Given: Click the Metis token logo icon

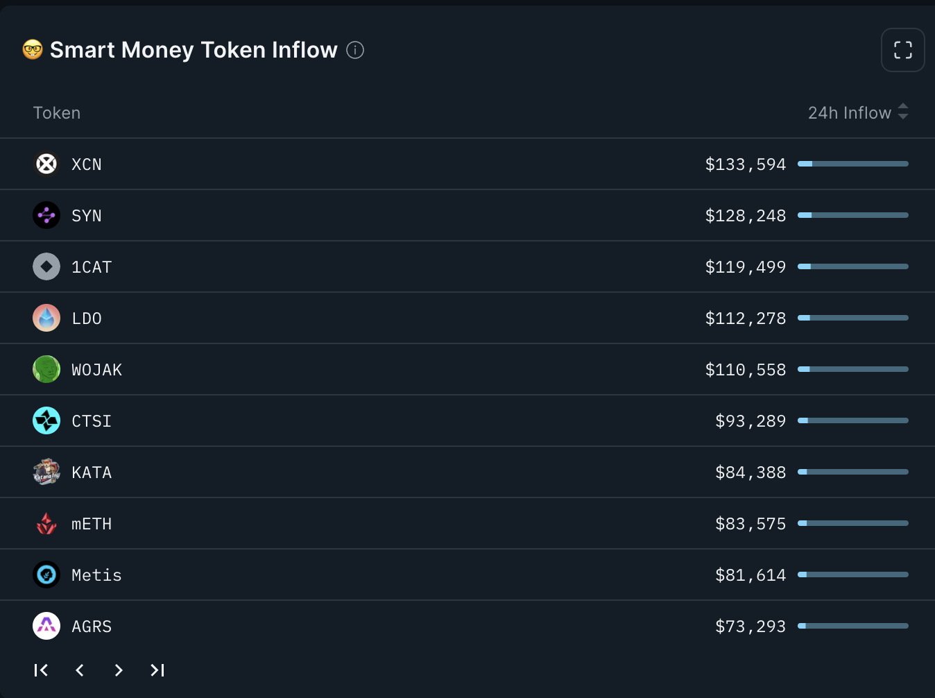Looking at the screenshot, I should [46, 575].
